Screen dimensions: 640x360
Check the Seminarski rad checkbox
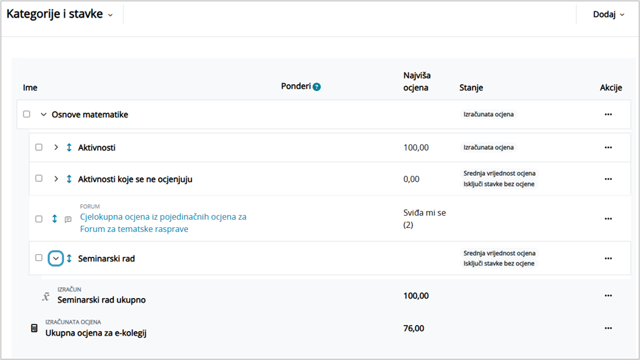click(39, 258)
